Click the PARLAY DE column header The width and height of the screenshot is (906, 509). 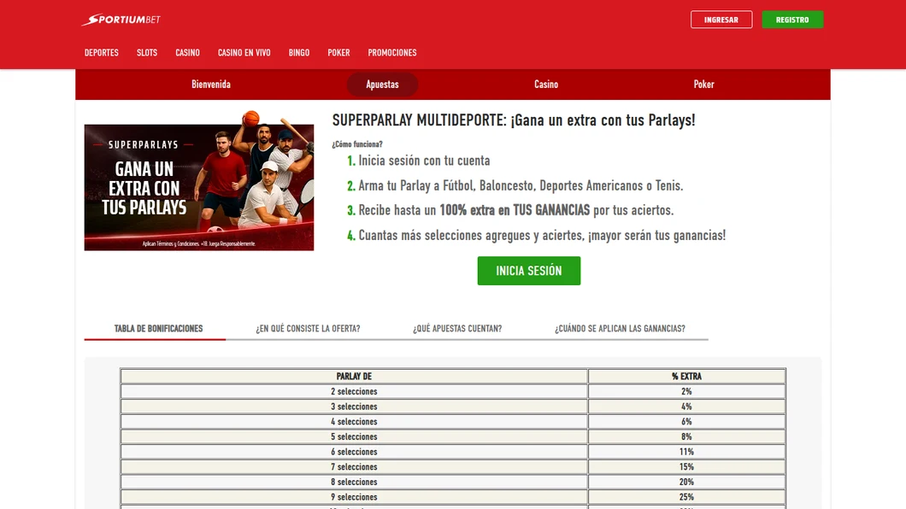tap(354, 377)
